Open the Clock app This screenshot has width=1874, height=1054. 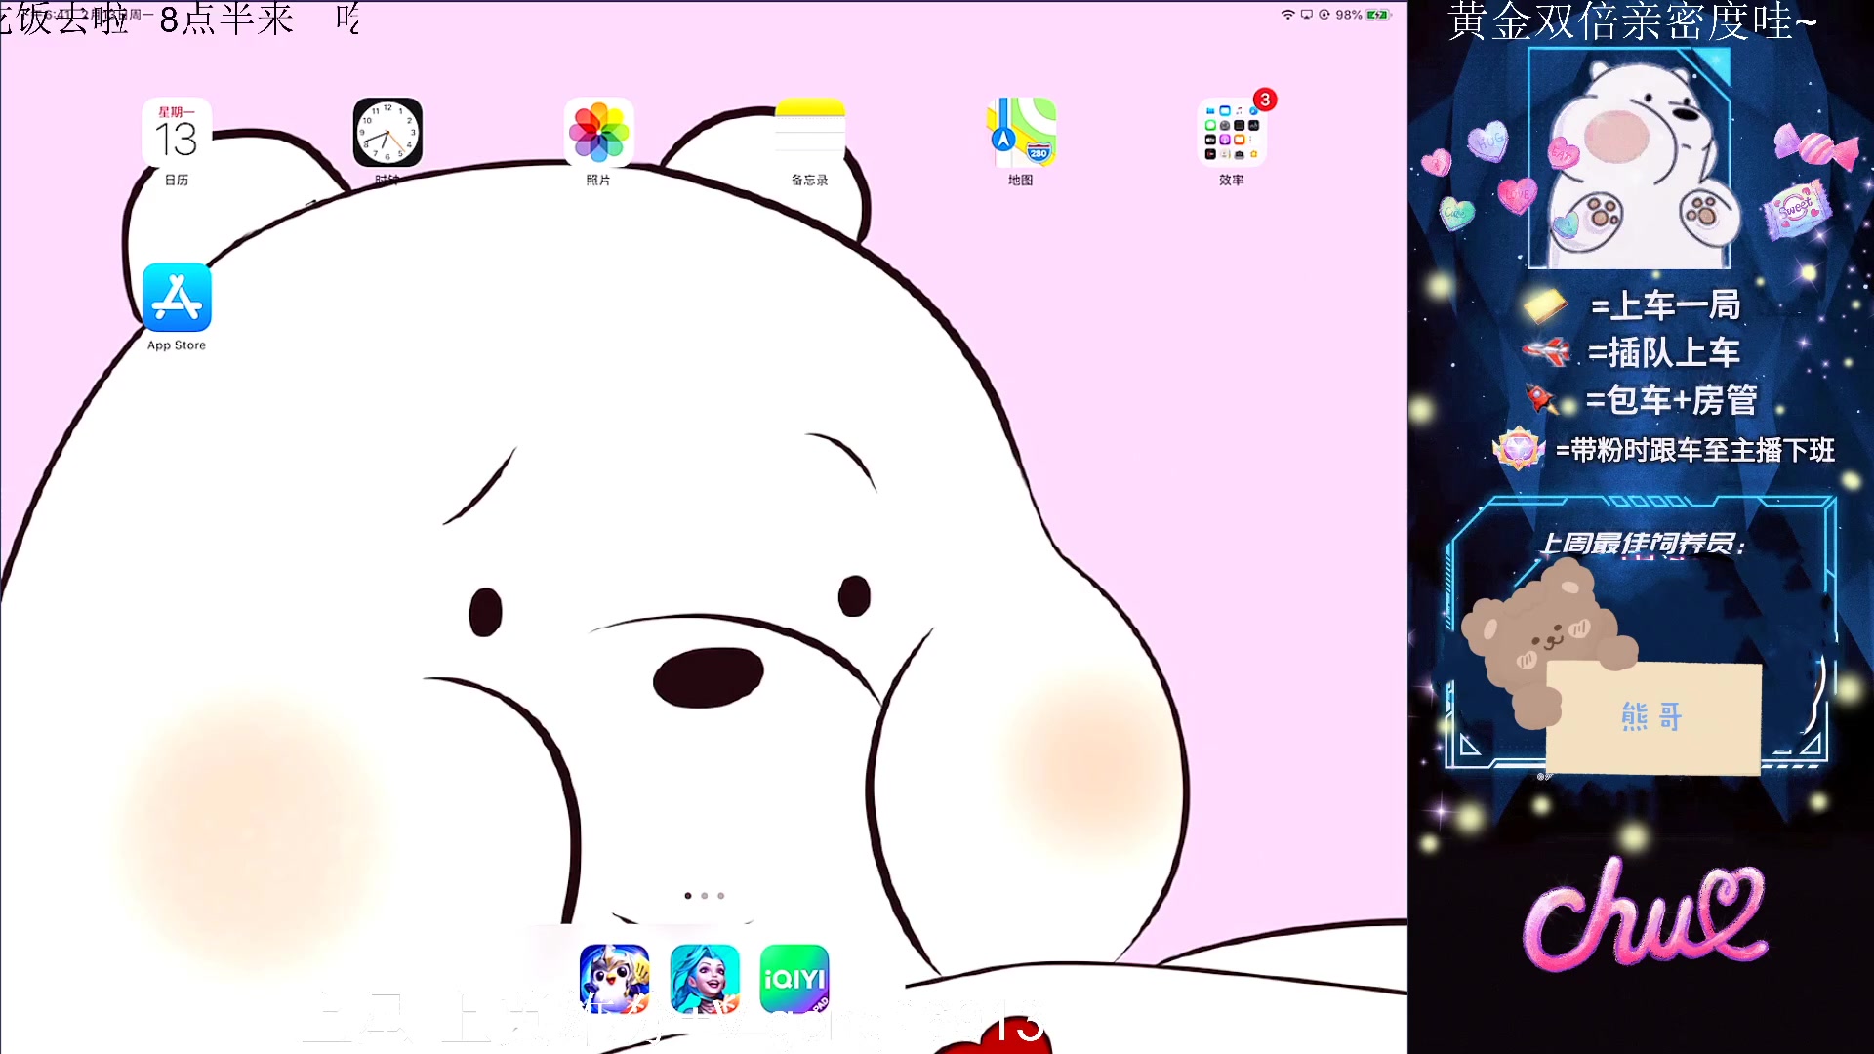(387, 133)
